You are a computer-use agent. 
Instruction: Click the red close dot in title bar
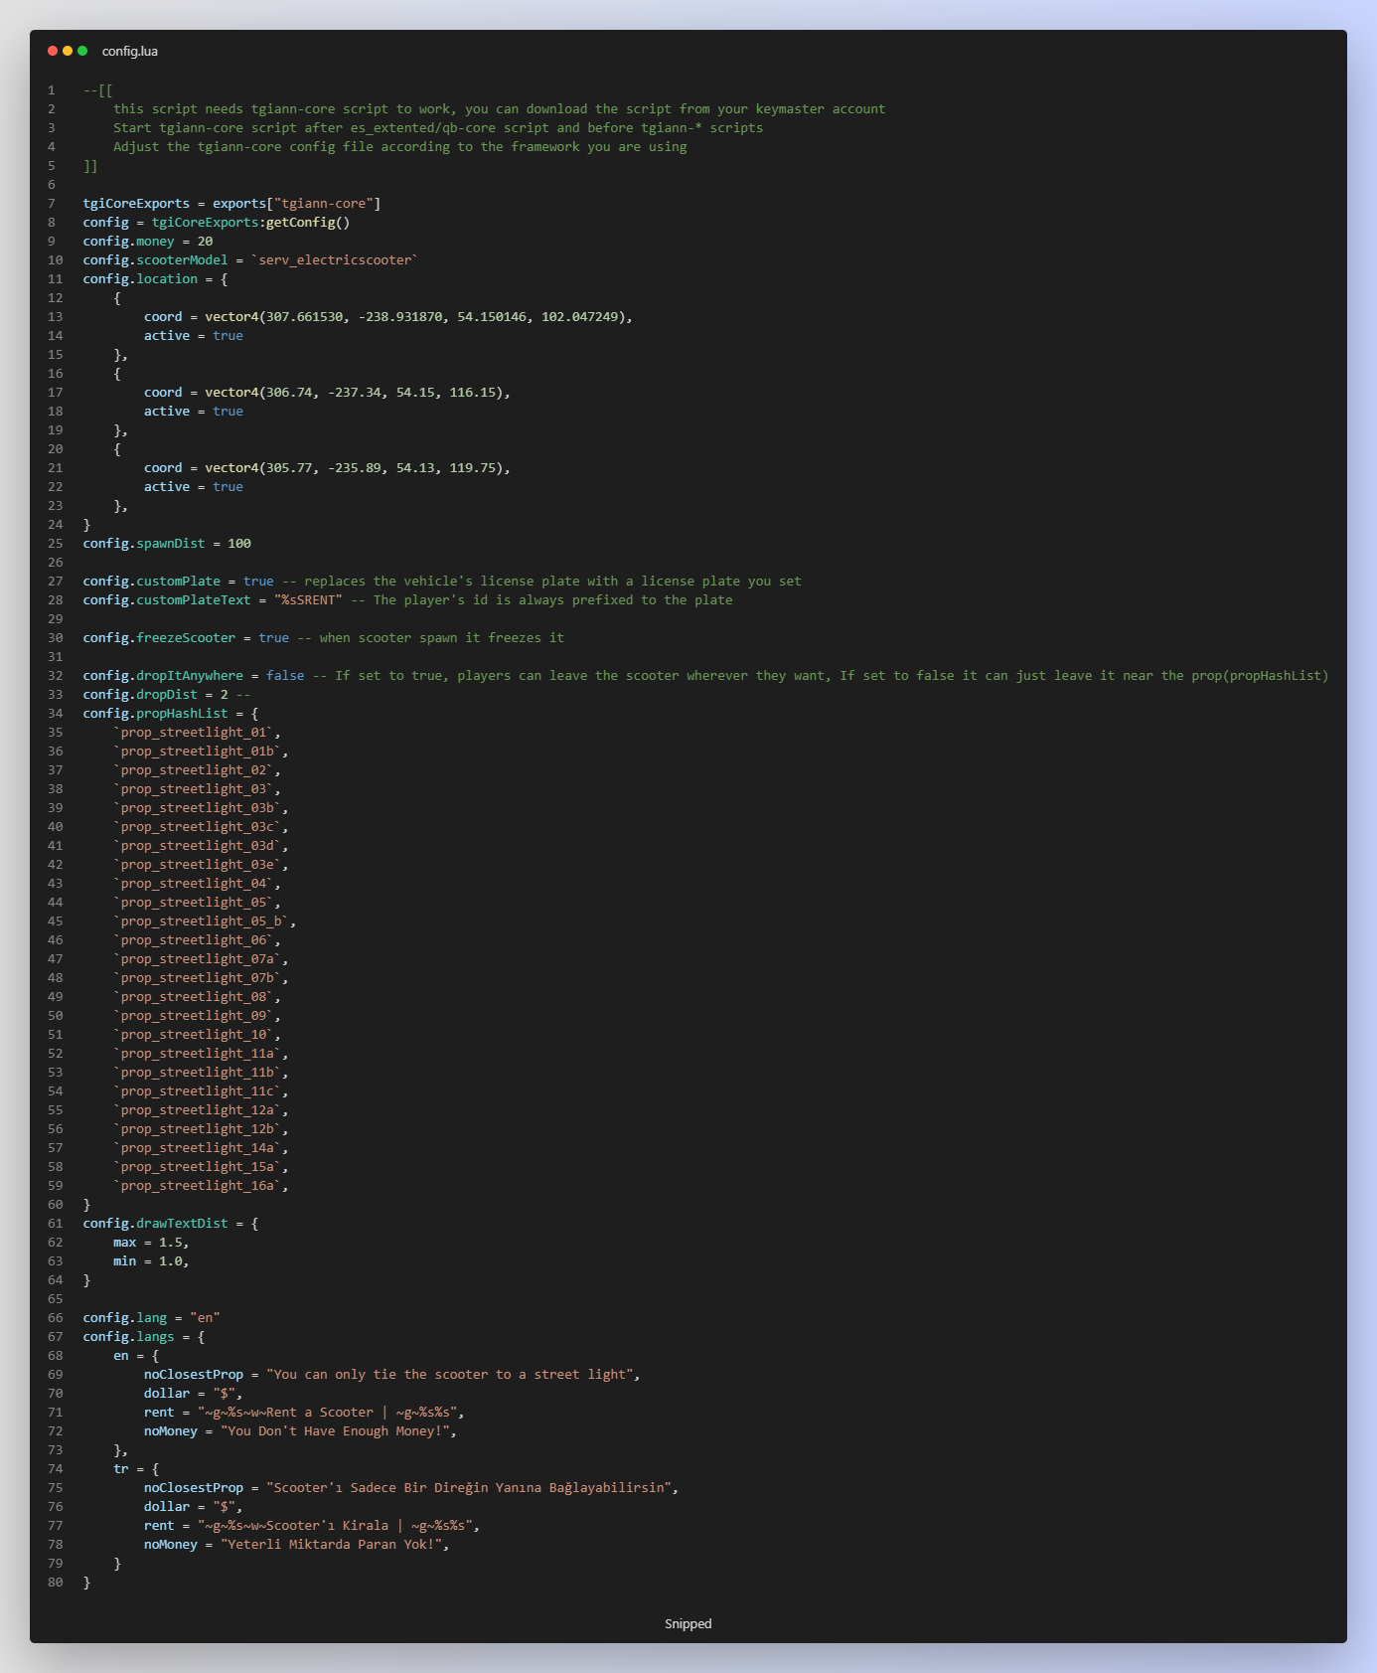click(53, 51)
